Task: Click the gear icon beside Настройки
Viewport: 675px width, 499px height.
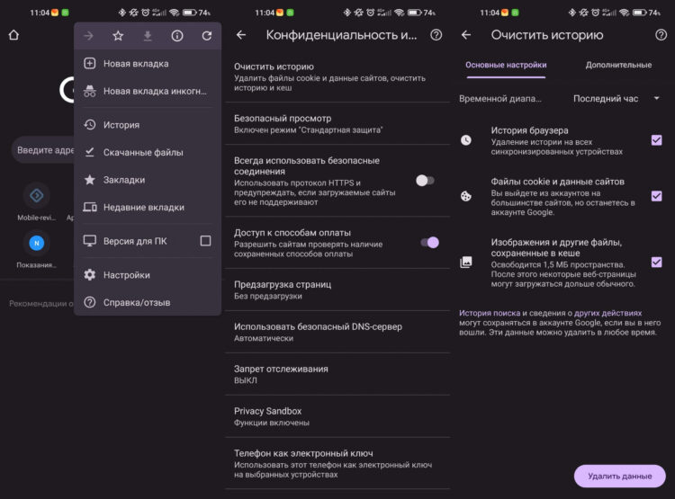Action: coord(89,275)
